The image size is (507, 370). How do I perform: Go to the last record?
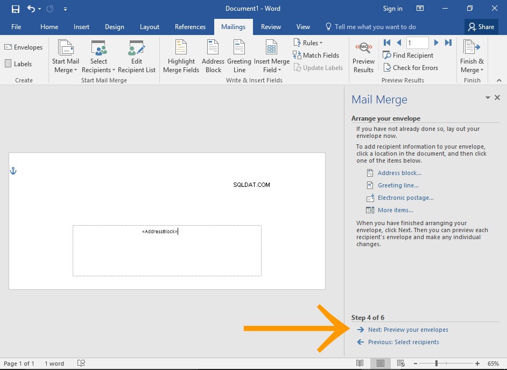tap(448, 43)
